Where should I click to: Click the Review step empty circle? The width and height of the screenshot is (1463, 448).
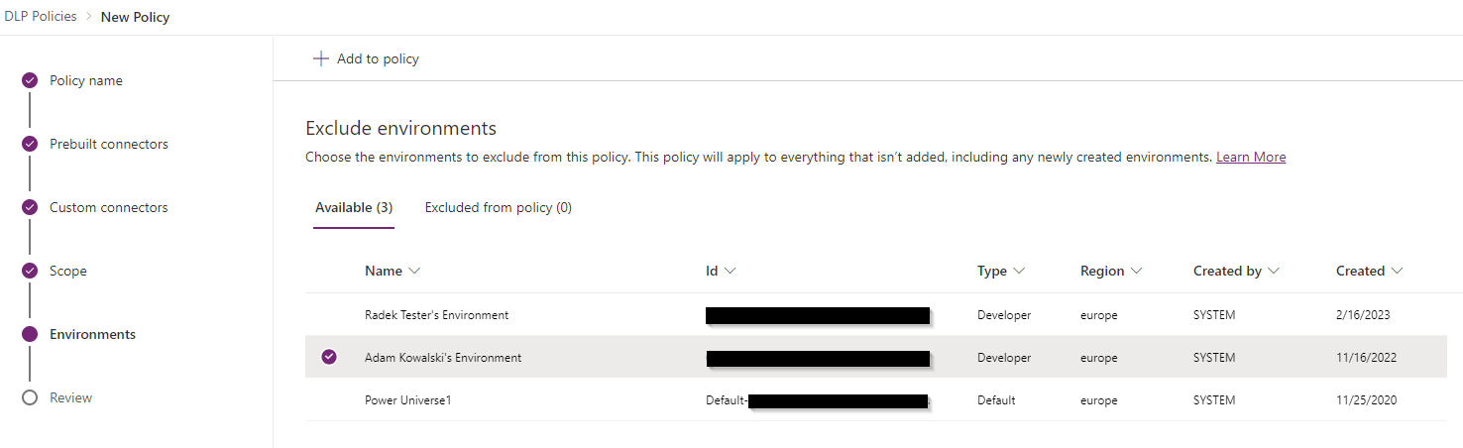tap(30, 397)
